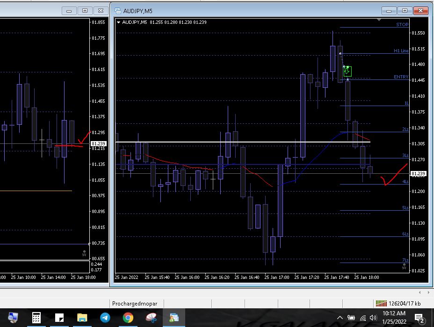Screen dimensions: 434x327
Task: Click the Prochargedmopar profile in status bar
Action: pyautogui.click(x=134, y=303)
